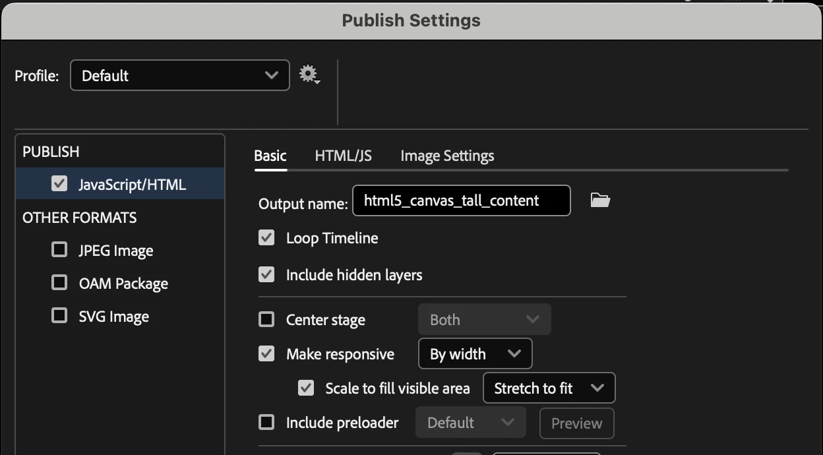Open the By width responsive dropdown
The image size is (823, 455).
point(475,354)
